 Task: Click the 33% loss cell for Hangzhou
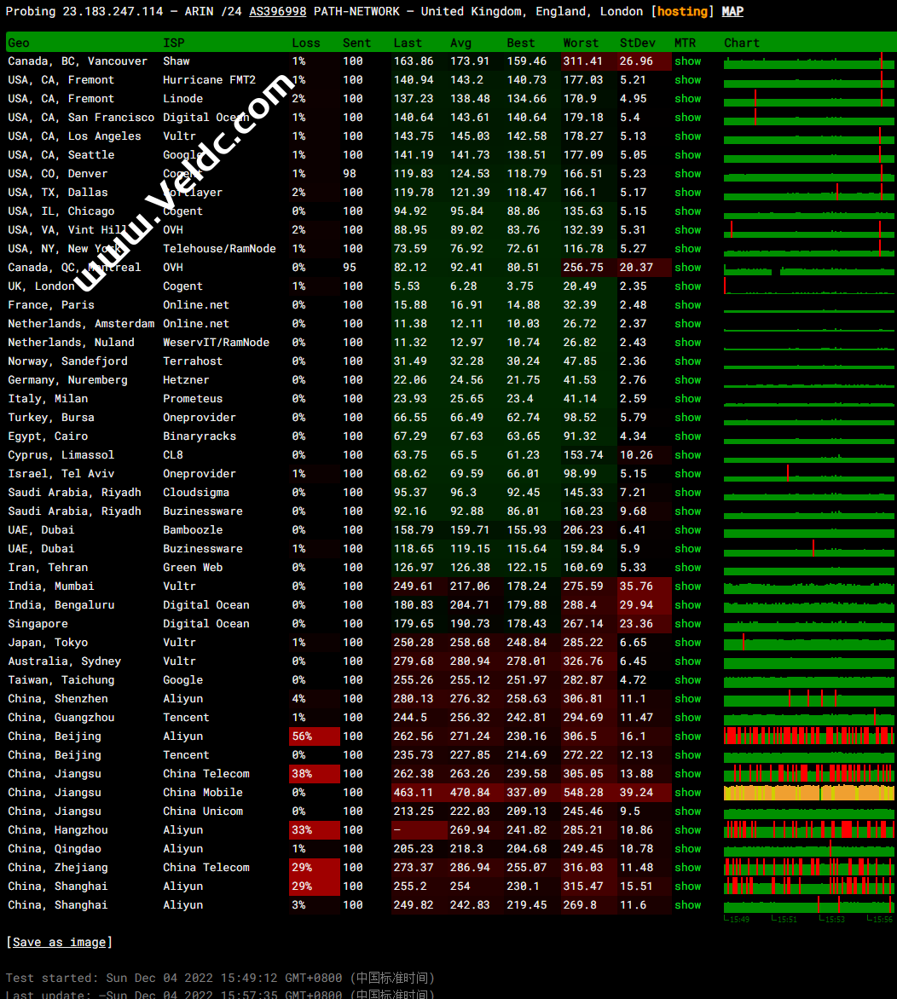(315, 830)
